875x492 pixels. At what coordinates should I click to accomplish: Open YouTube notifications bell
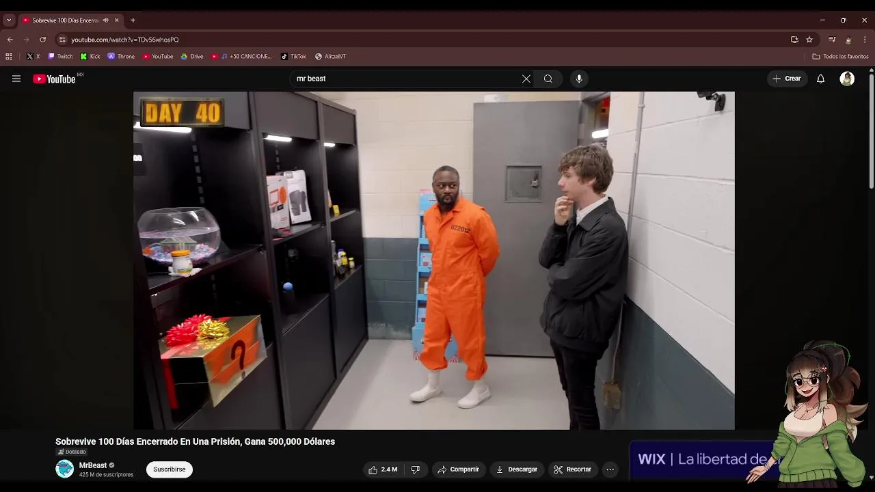point(820,79)
